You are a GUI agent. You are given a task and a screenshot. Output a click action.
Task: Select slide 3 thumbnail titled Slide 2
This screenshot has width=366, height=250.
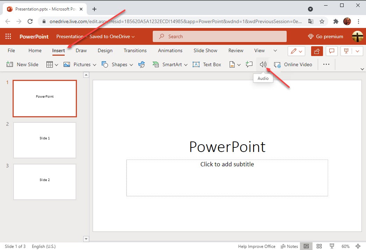tap(45, 182)
